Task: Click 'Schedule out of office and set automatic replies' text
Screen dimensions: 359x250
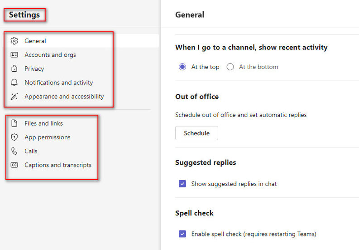Action: click(x=241, y=115)
